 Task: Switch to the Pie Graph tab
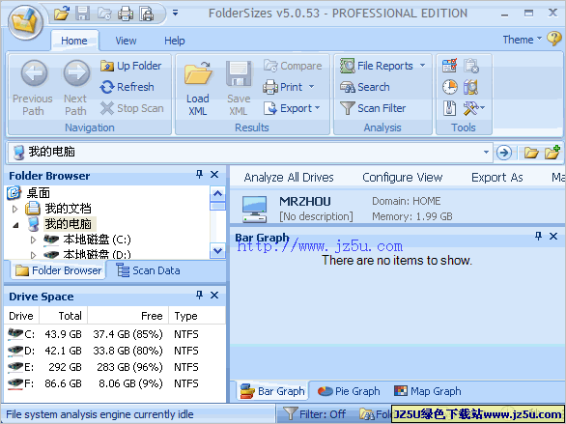349,391
